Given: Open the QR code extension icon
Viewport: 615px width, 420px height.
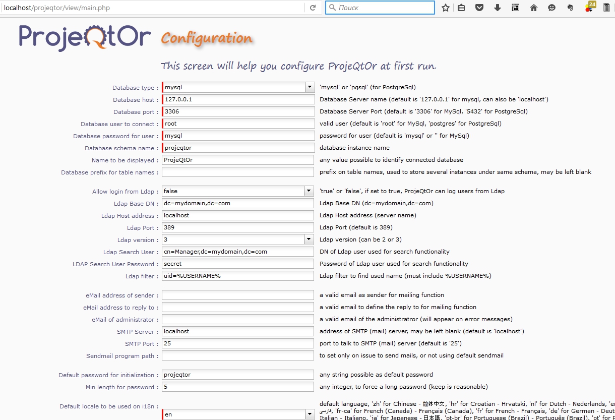Looking at the screenshot, I should 516,8.
